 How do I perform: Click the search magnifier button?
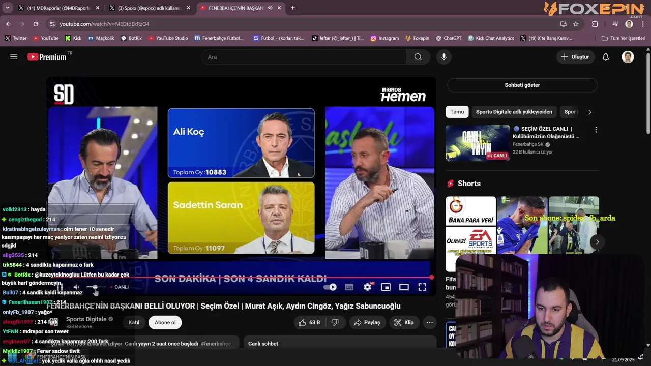click(x=418, y=57)
